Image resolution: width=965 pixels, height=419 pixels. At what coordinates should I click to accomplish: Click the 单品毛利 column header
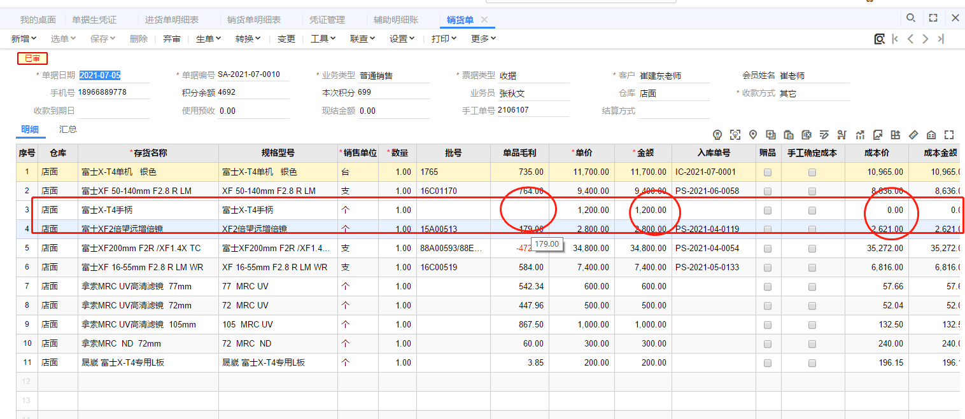520,153
